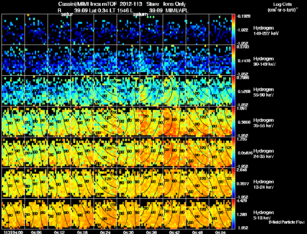Click the 04:12 panel in Hydrogen 55-90 keV row
This screenshot has height=234, width=307.
59,91
